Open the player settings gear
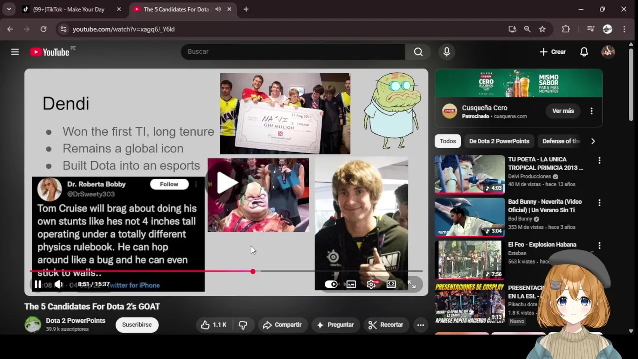The image size is (638, 359). tap(371, 284)
